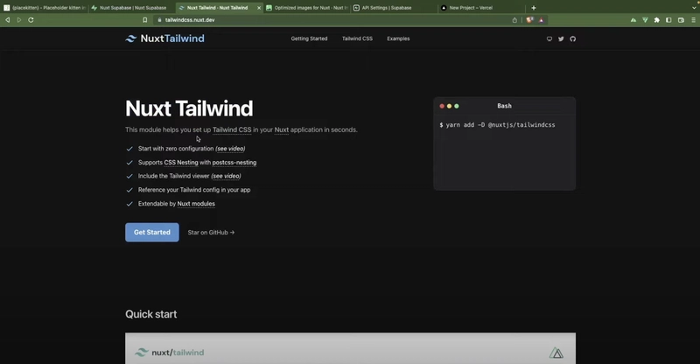Follow the postcss-nesting link

point(234,163)
